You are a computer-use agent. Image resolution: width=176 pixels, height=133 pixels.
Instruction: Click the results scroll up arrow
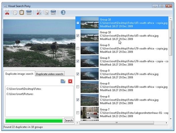[171, 18]
